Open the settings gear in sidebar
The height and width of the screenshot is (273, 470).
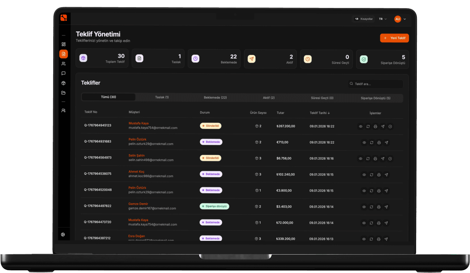[x=63, y=234]
